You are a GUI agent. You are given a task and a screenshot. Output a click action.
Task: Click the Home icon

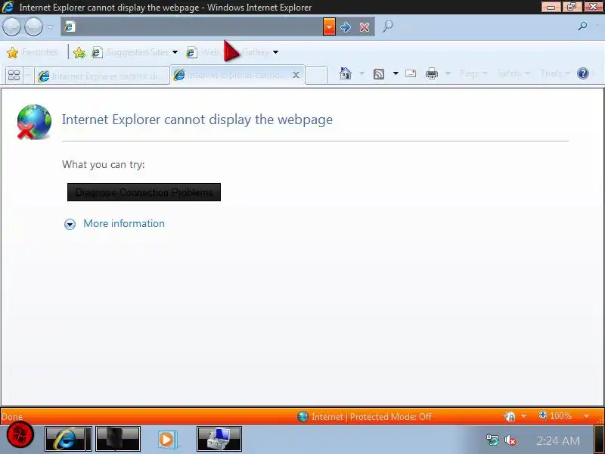pyautogui.click(x=346, y=73)
